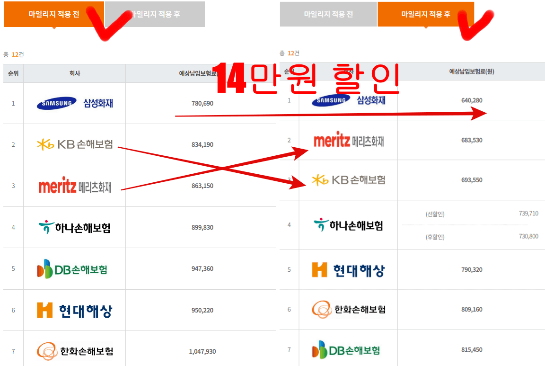Viewport: 545px width, 366px height.
Task: Click '(선할인)' label in 하나손해보험 row
Action: point(435,214)
